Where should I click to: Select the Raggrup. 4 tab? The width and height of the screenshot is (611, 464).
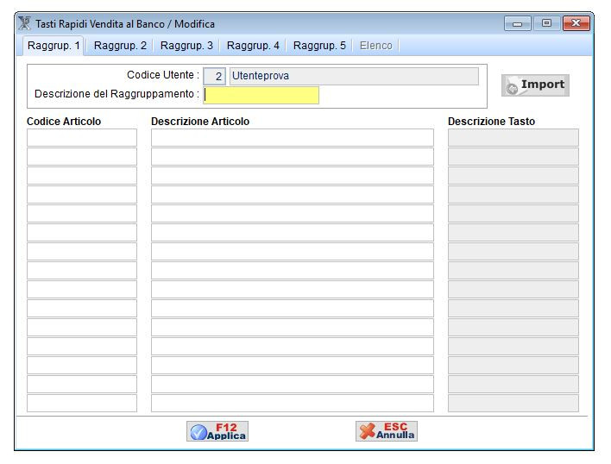pyautogui.click(x=253, y=46)
